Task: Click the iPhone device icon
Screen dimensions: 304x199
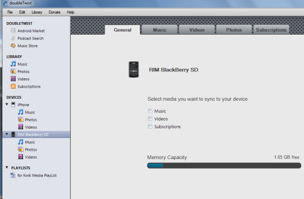Action: [x=13, y=104]
